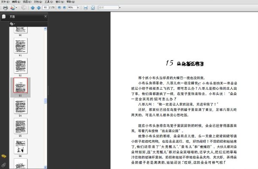
Task: Open the 文件 (File) menu
Action: [x=6, y=2]
